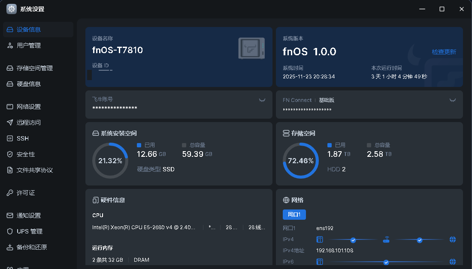The image size is (472, 269).
Task: Click the NAS device icon starting the IPv6 row
Action: pos(319,262)
